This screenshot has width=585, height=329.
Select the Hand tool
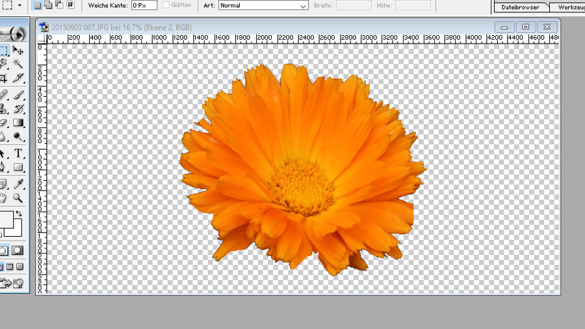click(3, 198)
